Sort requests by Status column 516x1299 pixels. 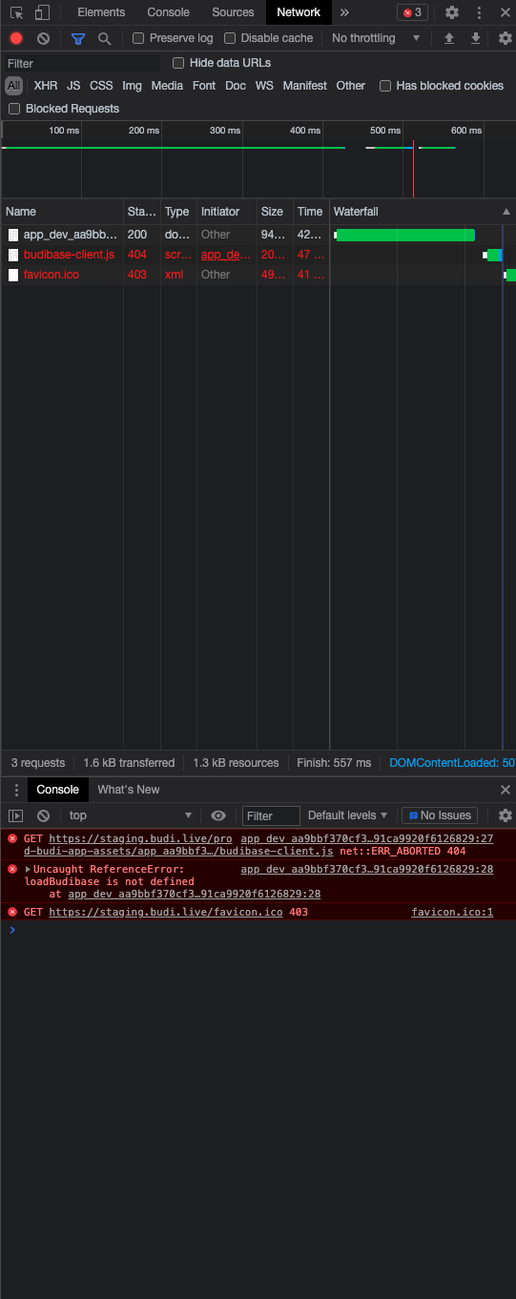141,212
